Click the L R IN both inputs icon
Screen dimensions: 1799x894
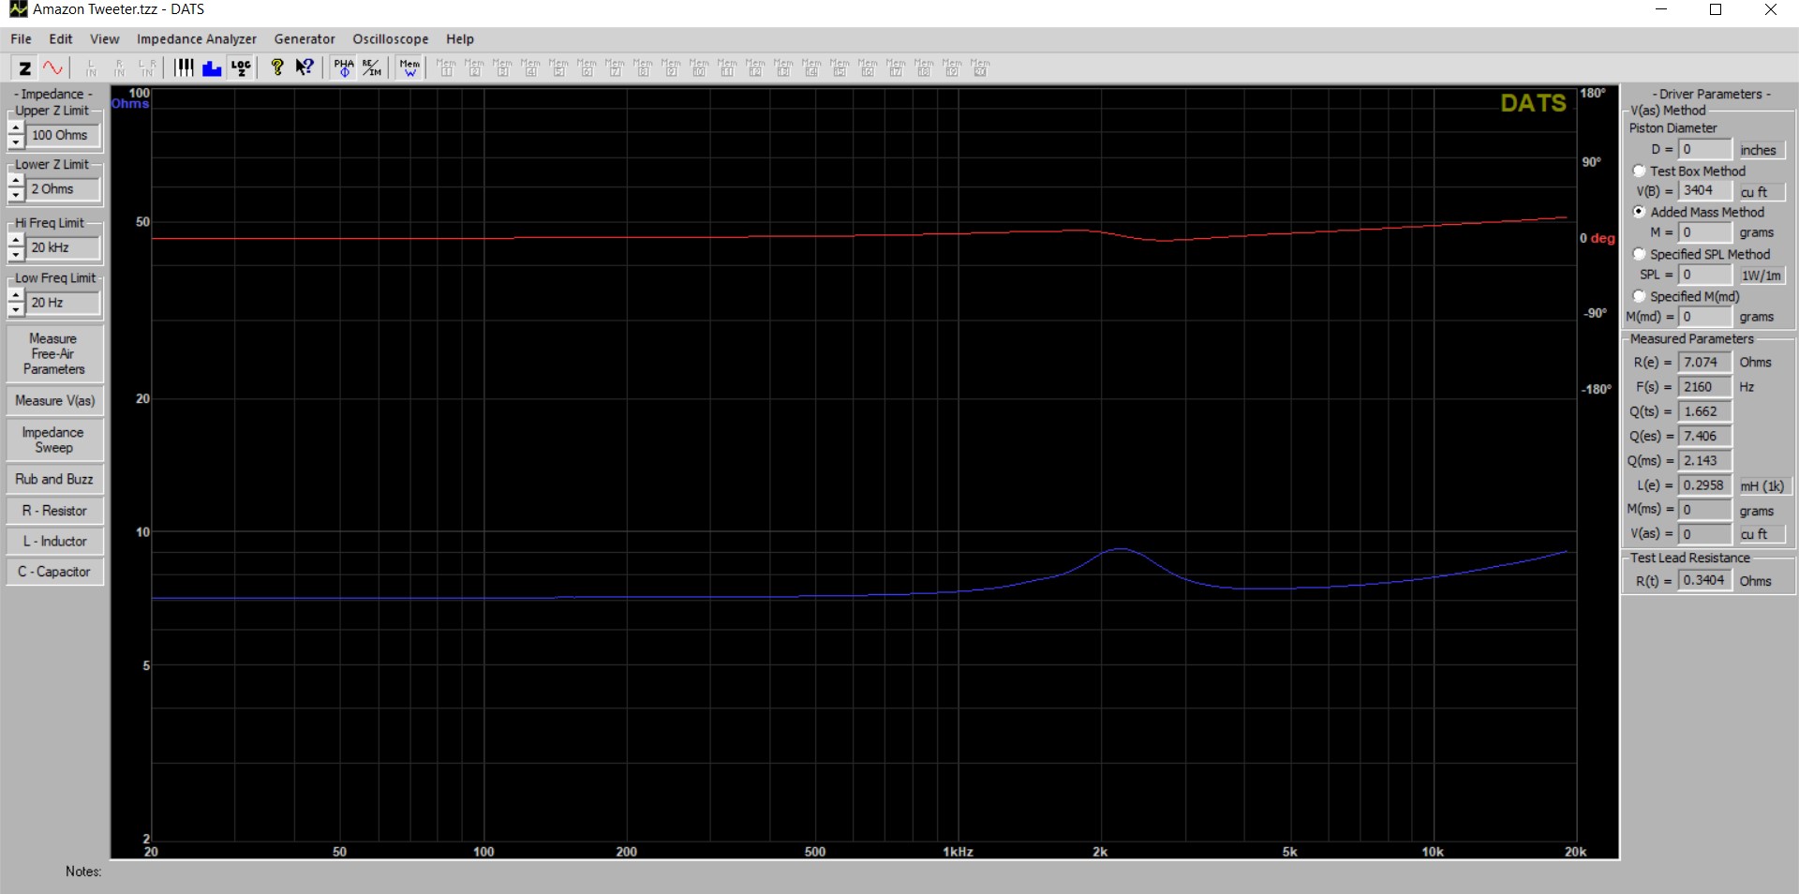[147, 67]
